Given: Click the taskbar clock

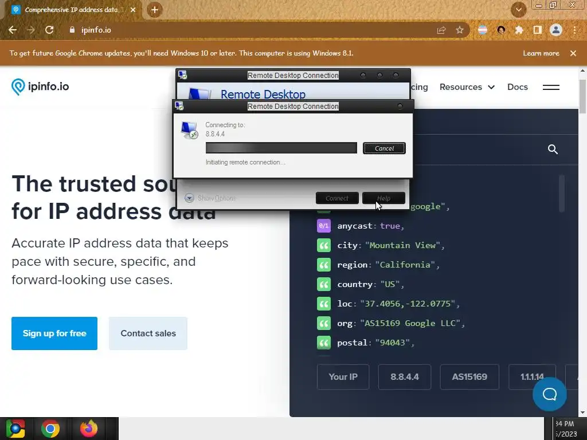Looking at the screenshot, I should pos(566,429).
